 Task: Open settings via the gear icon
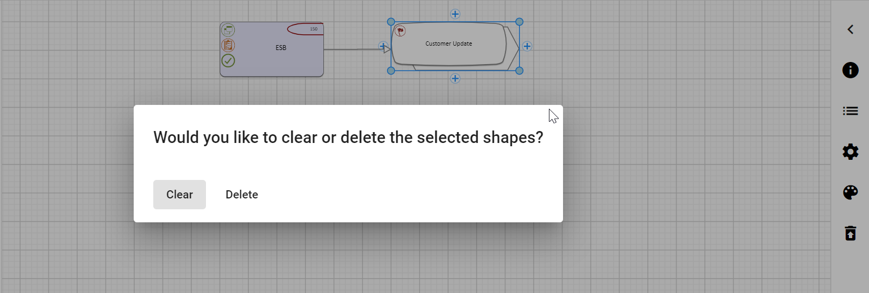pyautogui.click(x=851, y=152)
